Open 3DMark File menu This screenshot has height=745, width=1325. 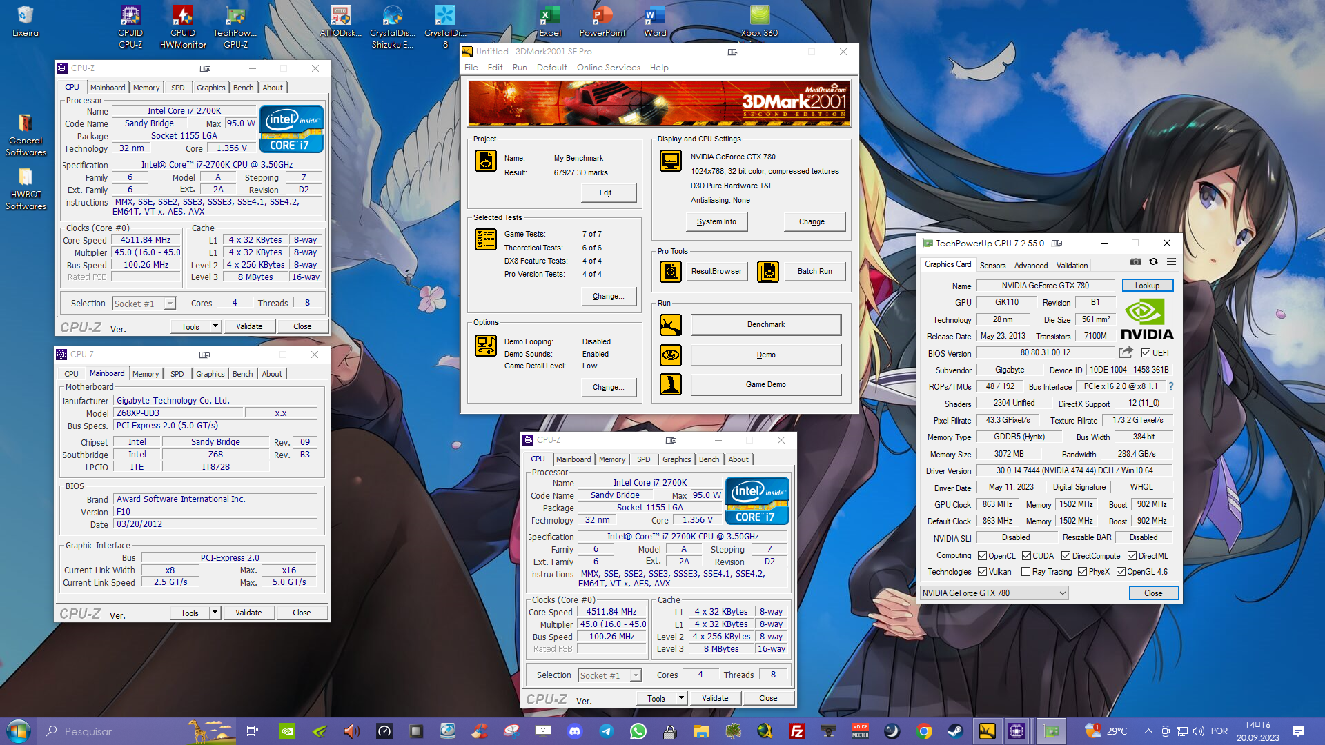click(471, 68)
